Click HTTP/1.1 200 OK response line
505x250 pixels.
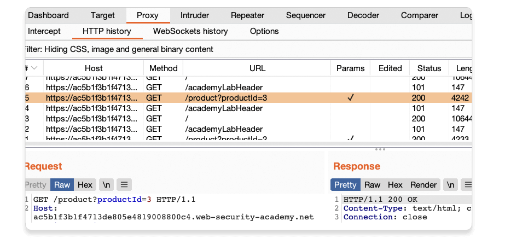pos(380,200)
